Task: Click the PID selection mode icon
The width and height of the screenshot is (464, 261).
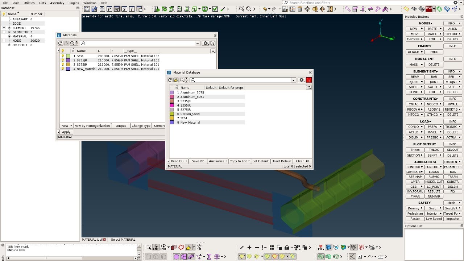Action: coord(163,248)
